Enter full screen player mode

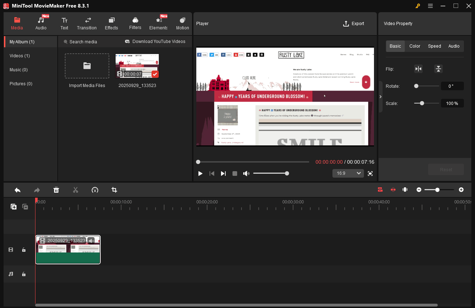[x=370, y=173]
